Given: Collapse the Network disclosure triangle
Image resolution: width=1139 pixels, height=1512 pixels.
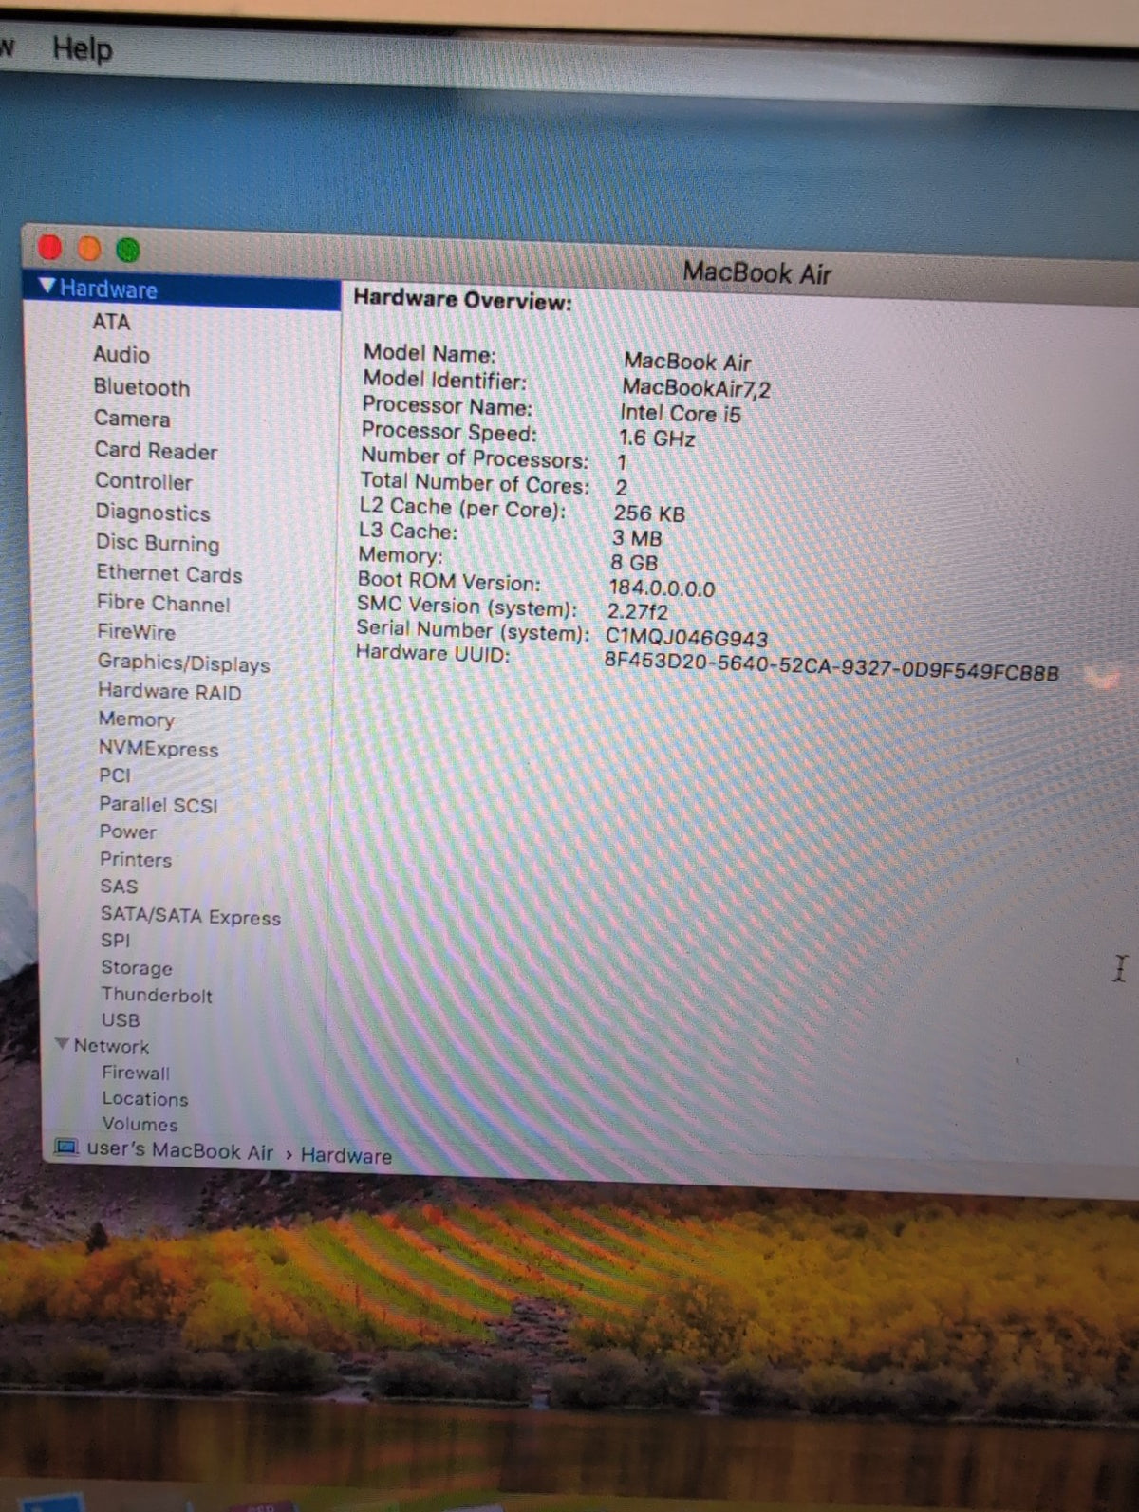Looking at the screenshot, I should pos(63,1044).
